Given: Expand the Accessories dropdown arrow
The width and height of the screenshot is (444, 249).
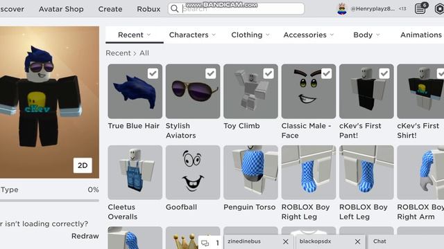Looking at the screenshot, I should [332, 35].
